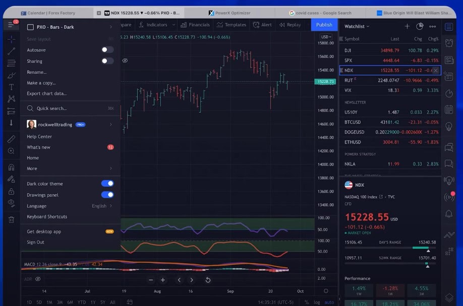Select the brush drawing tool
463x306 pixels.
pyautogui.click(x=11, y=75)
